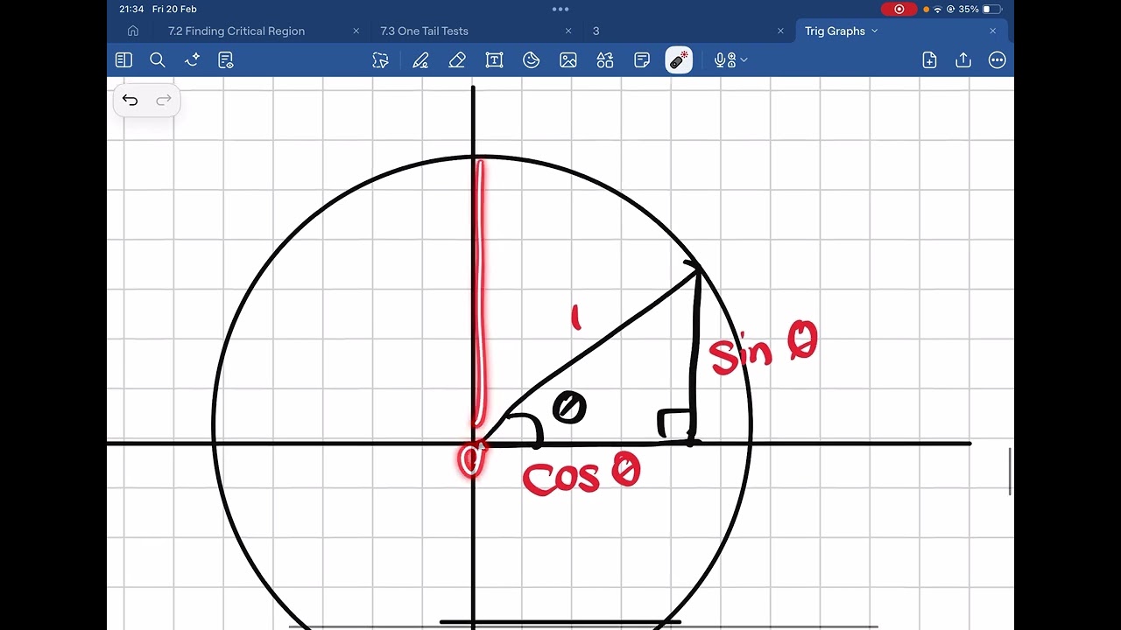Viewport: 1121px width, 630px height.
Task: Redo the last undone stroke
Action: click(x=163, y=101)
